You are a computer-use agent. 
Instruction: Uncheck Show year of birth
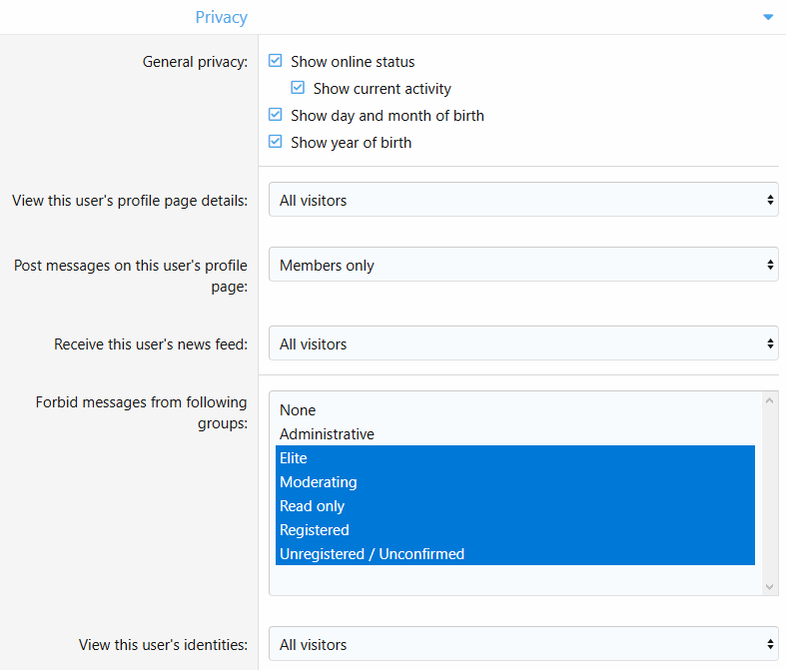coord(276,142)
